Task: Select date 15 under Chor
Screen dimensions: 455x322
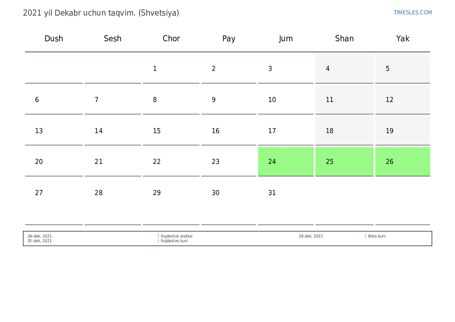Action: 171,131
